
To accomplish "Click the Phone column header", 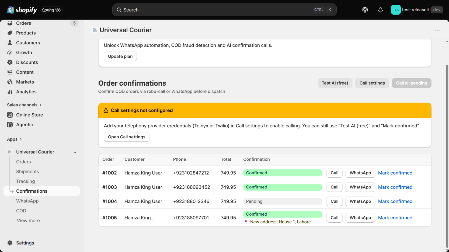I will 180,159.
